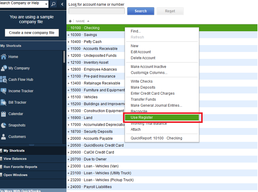Choose New from context menu

click(x=162, y=46)
